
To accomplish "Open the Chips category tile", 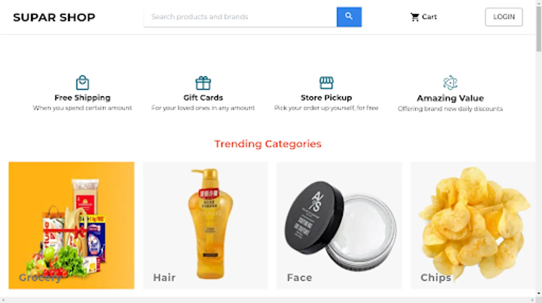I will click(473, 225).
